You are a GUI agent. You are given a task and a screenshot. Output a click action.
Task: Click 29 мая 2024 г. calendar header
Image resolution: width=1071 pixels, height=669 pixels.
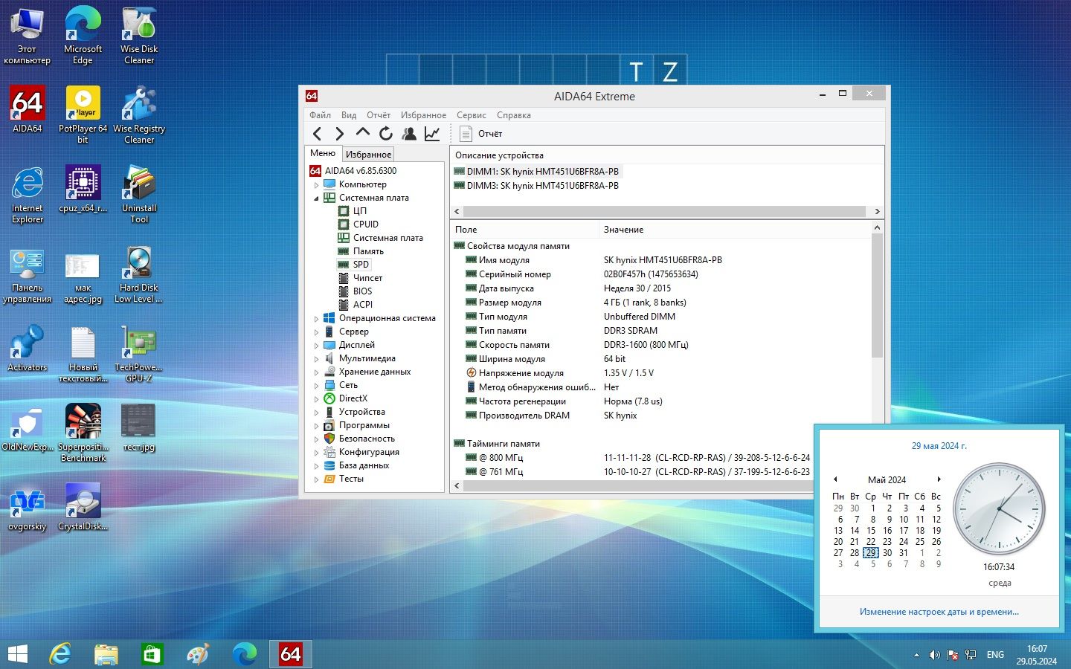coord(939,446)
